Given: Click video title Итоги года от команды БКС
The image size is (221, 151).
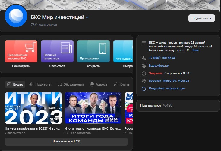Looking at the screenshot, I should 93,128.
